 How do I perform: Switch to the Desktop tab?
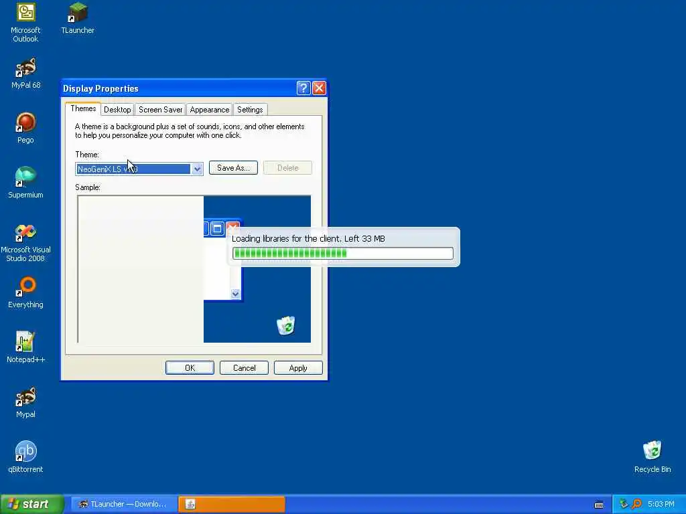117,110
